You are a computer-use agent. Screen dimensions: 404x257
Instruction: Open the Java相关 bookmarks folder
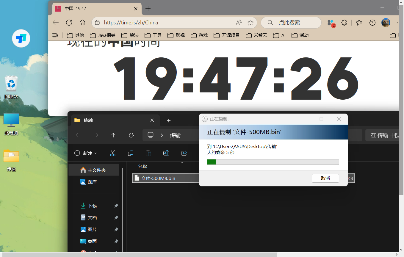point(103,35)
